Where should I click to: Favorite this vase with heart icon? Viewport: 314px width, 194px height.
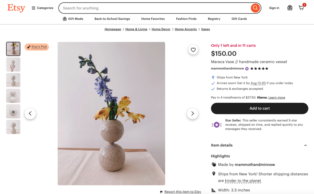(193, 50)
